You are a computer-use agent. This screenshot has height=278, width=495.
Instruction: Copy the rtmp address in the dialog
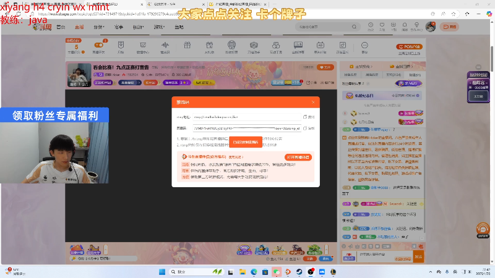[309, 117]
